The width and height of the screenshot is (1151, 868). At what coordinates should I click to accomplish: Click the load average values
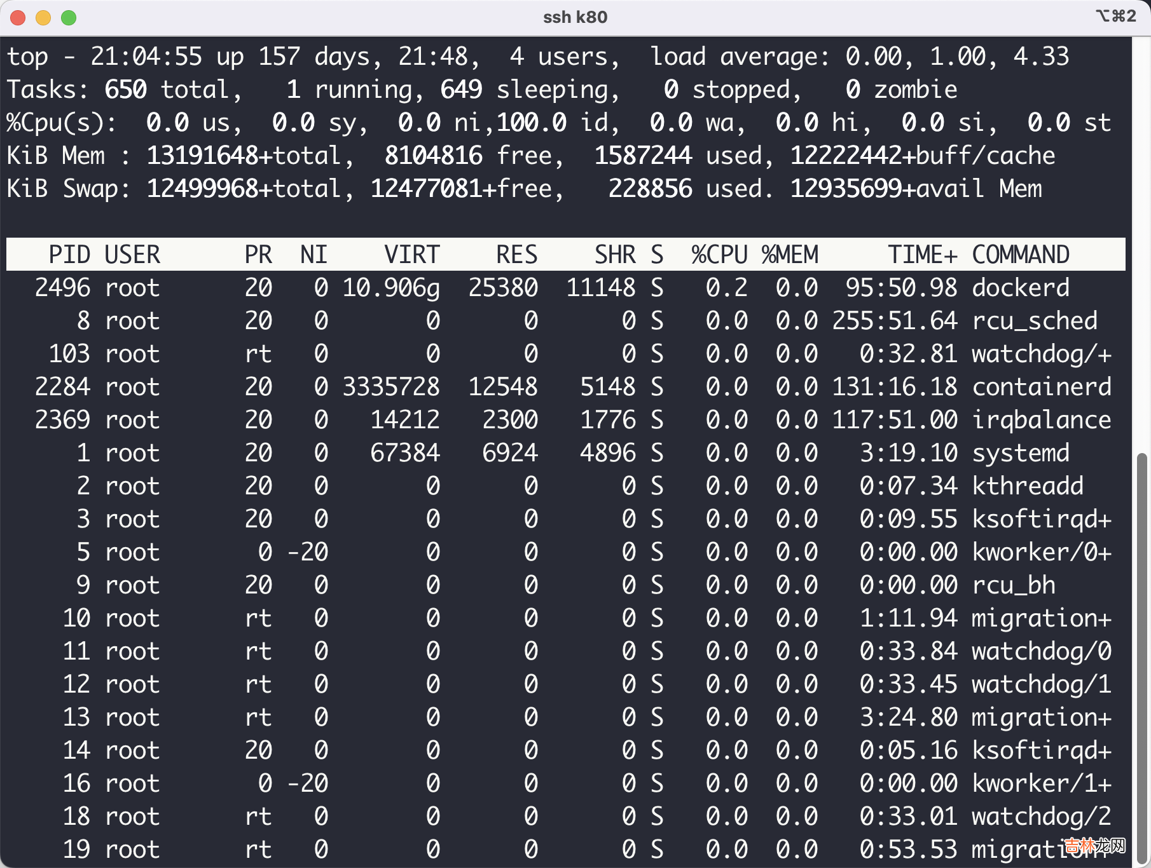pyautogui.click(x=958, y=57)
